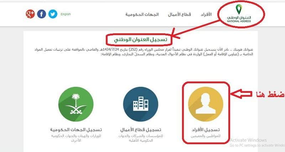Select the green government entities emblem icon
285x152 pixels.
[76, 104]
